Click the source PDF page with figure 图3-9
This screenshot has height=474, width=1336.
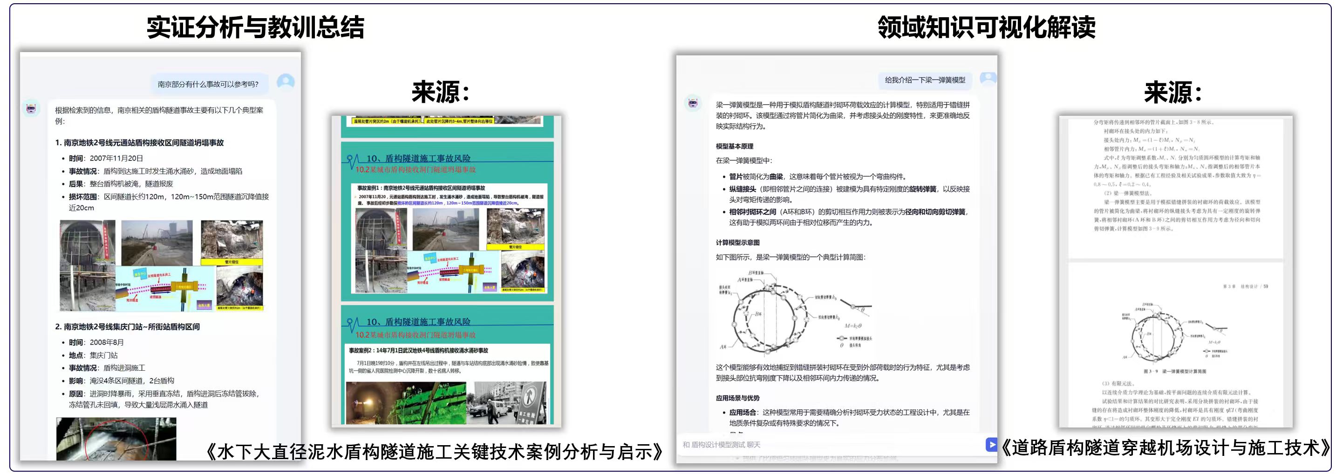[x=1175, y=345]
